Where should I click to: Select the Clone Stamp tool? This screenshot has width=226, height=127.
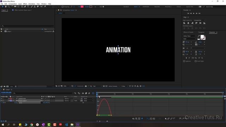pyautogui.click(x=35, y=7)
